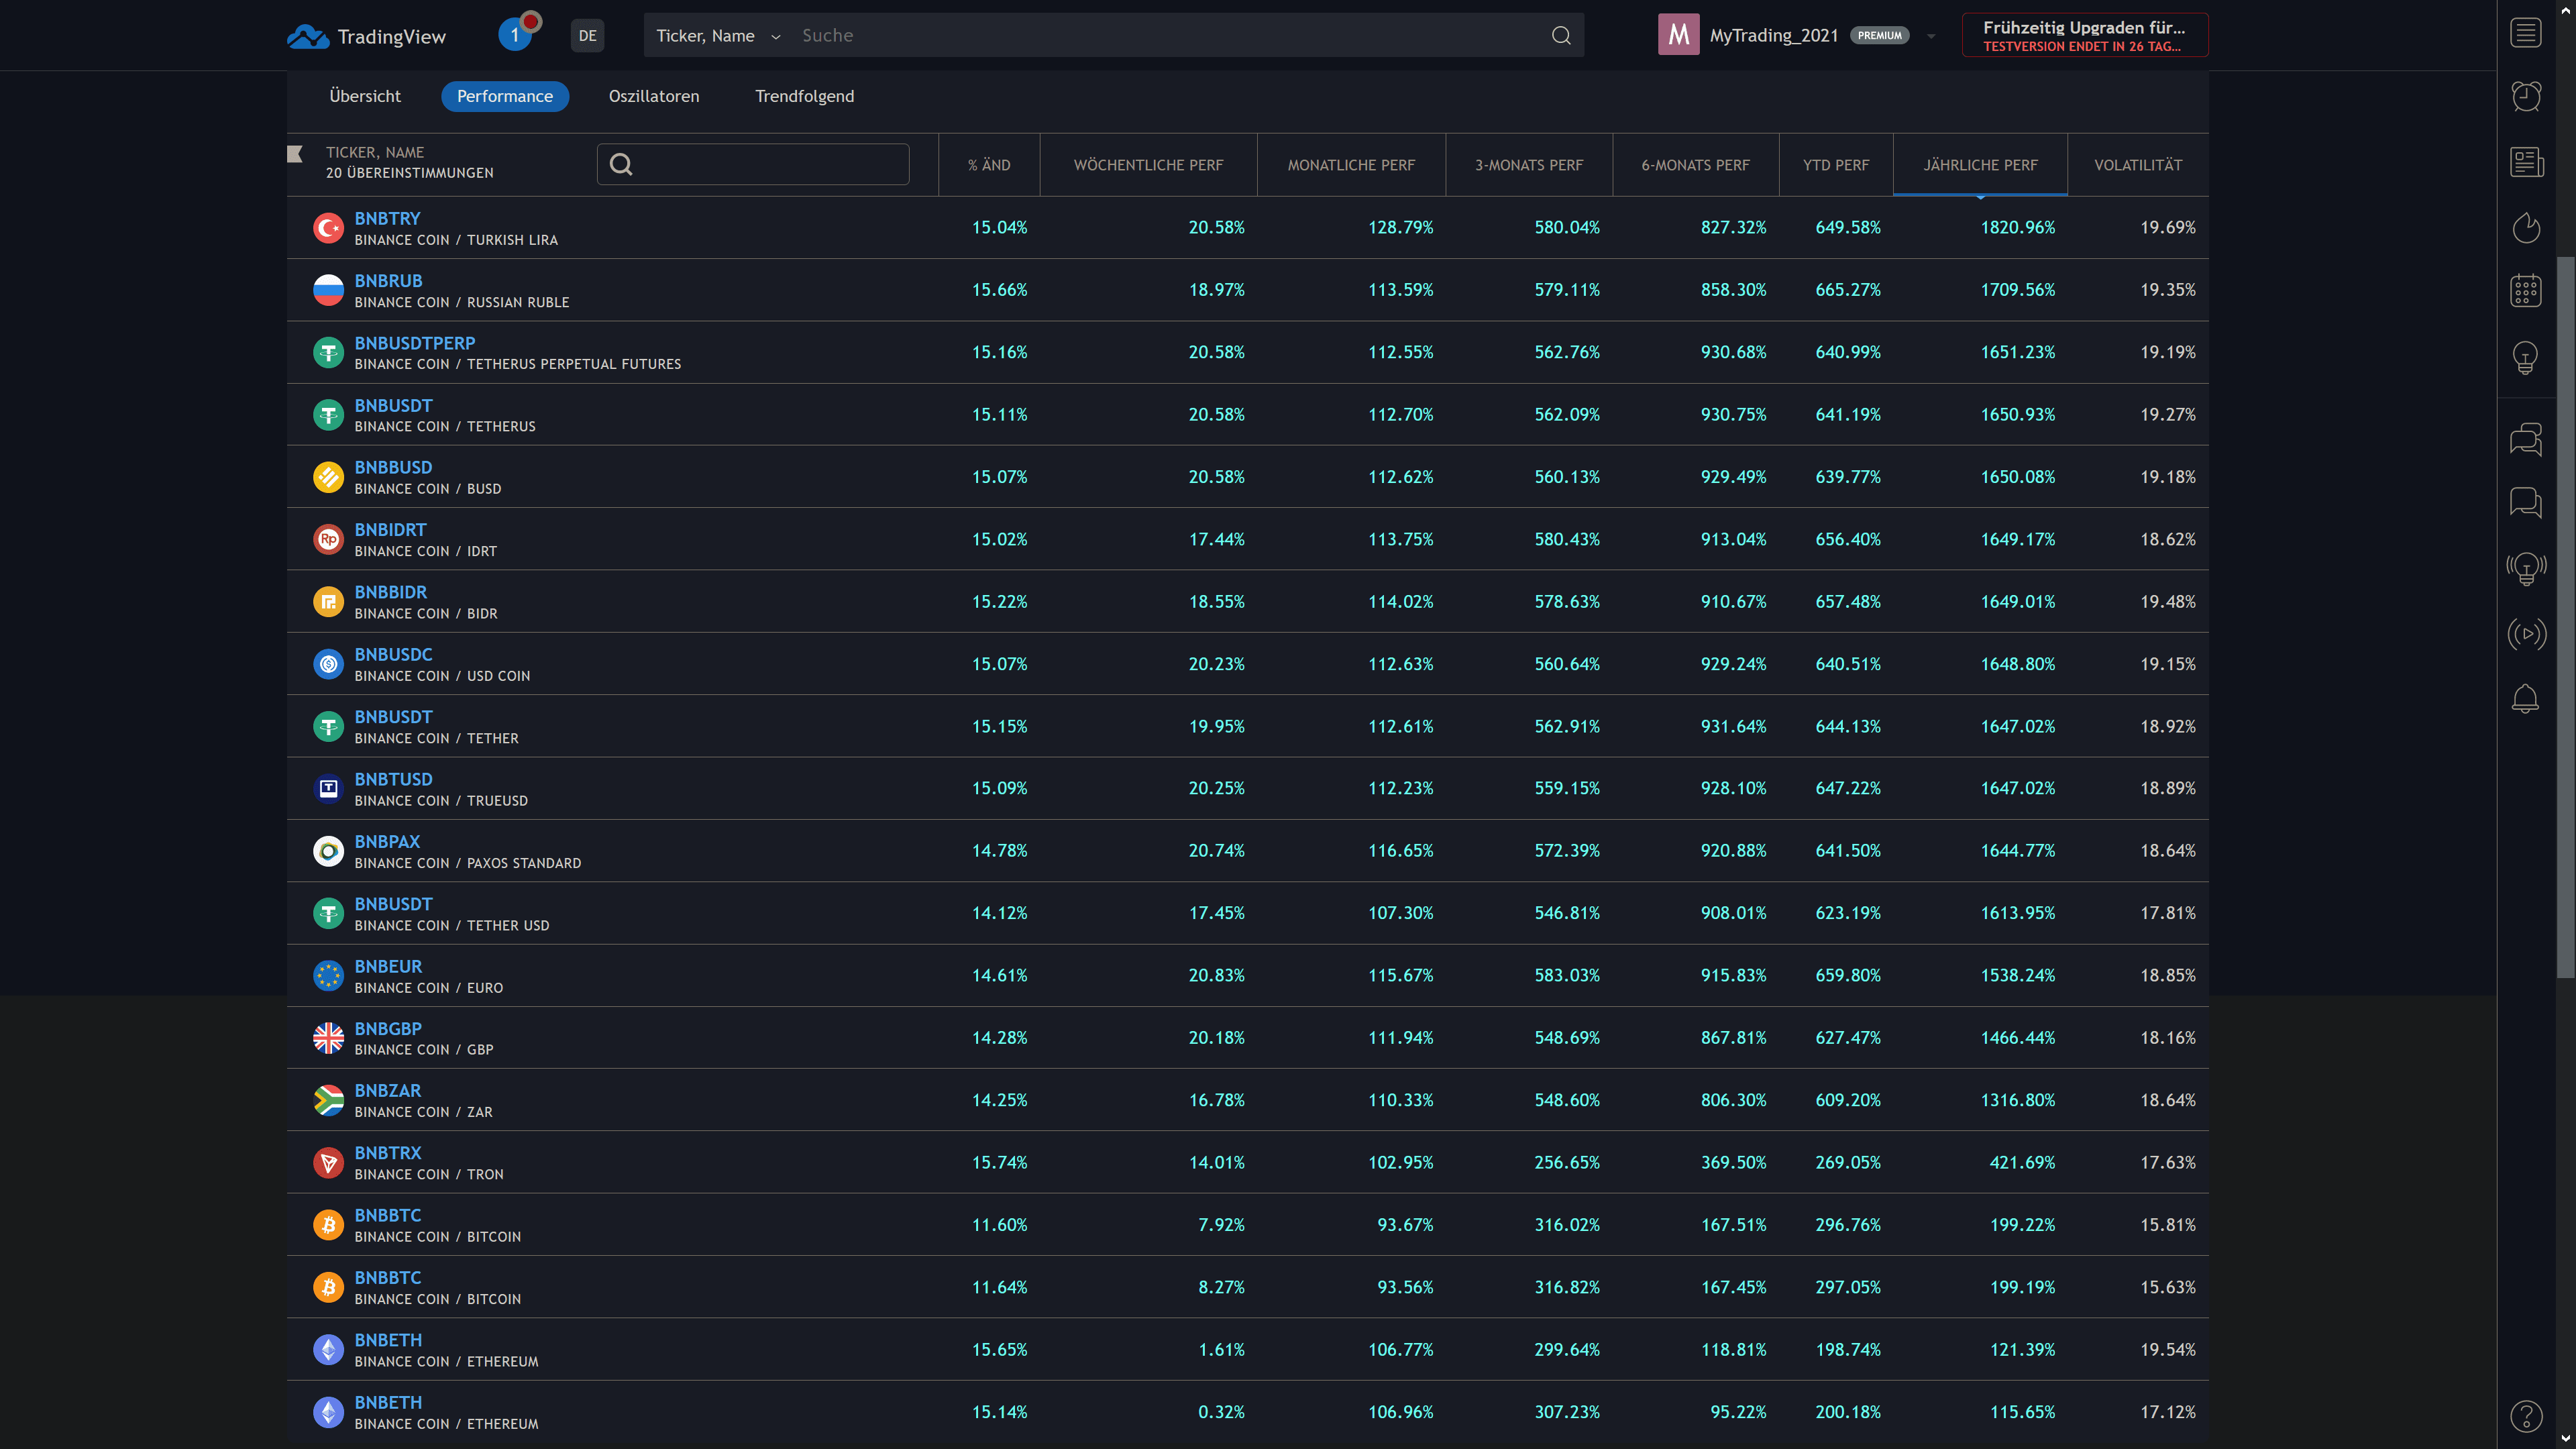Click the flag icon beside Ticker, Name header
Viewport: 2576px width, 1449px height.
pos(295,153)
